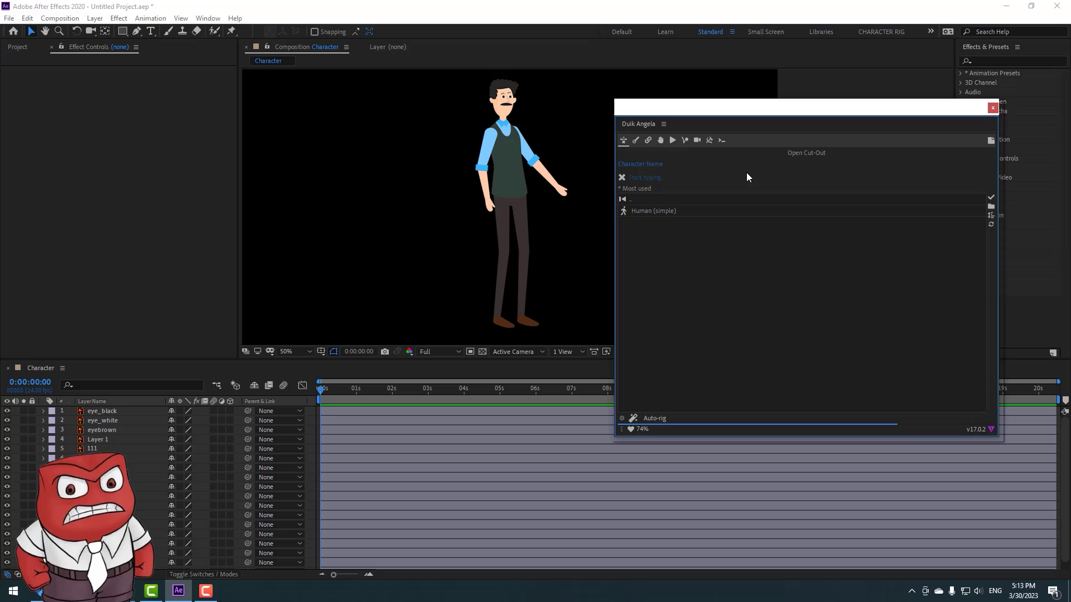Image resolution: width=1071 pixels, height=602 pixels.
Task: Select the Puppet Pin tool
Action: (231, 31)
